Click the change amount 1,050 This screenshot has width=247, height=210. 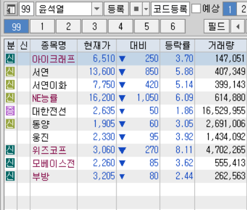pyautogui.click(x=148, y=97)
